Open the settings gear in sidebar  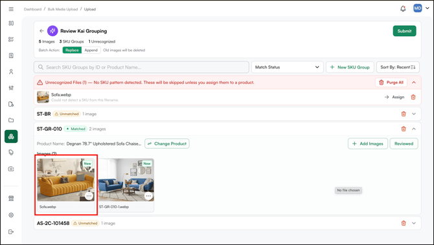tap(11, 215)
